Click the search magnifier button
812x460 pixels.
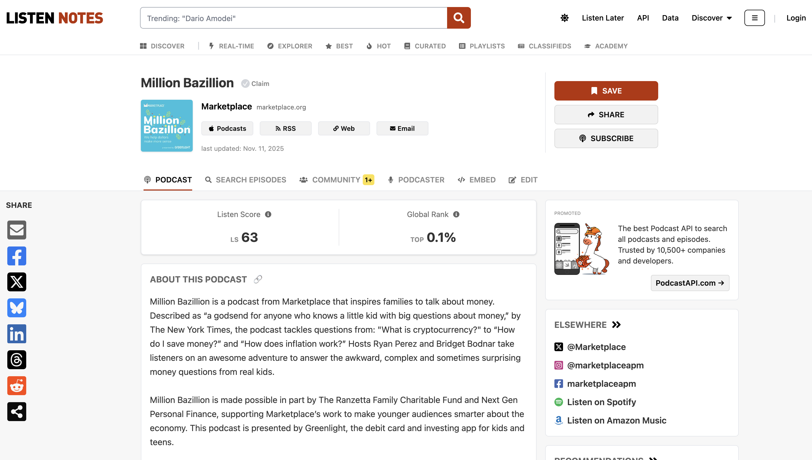click(458, 18)
